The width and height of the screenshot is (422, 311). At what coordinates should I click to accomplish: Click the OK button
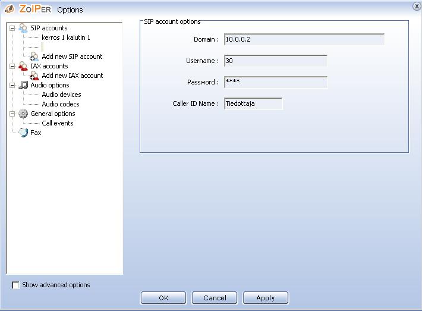click(163, 298)
